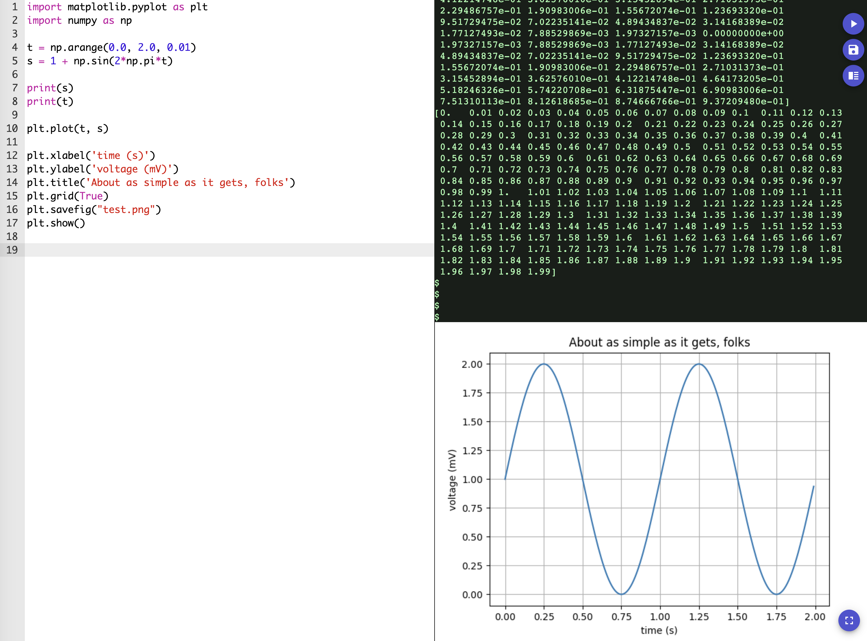Click the plt.show() line
The width and height of the screenshot is (867, 641).
[x=55, y=223]
